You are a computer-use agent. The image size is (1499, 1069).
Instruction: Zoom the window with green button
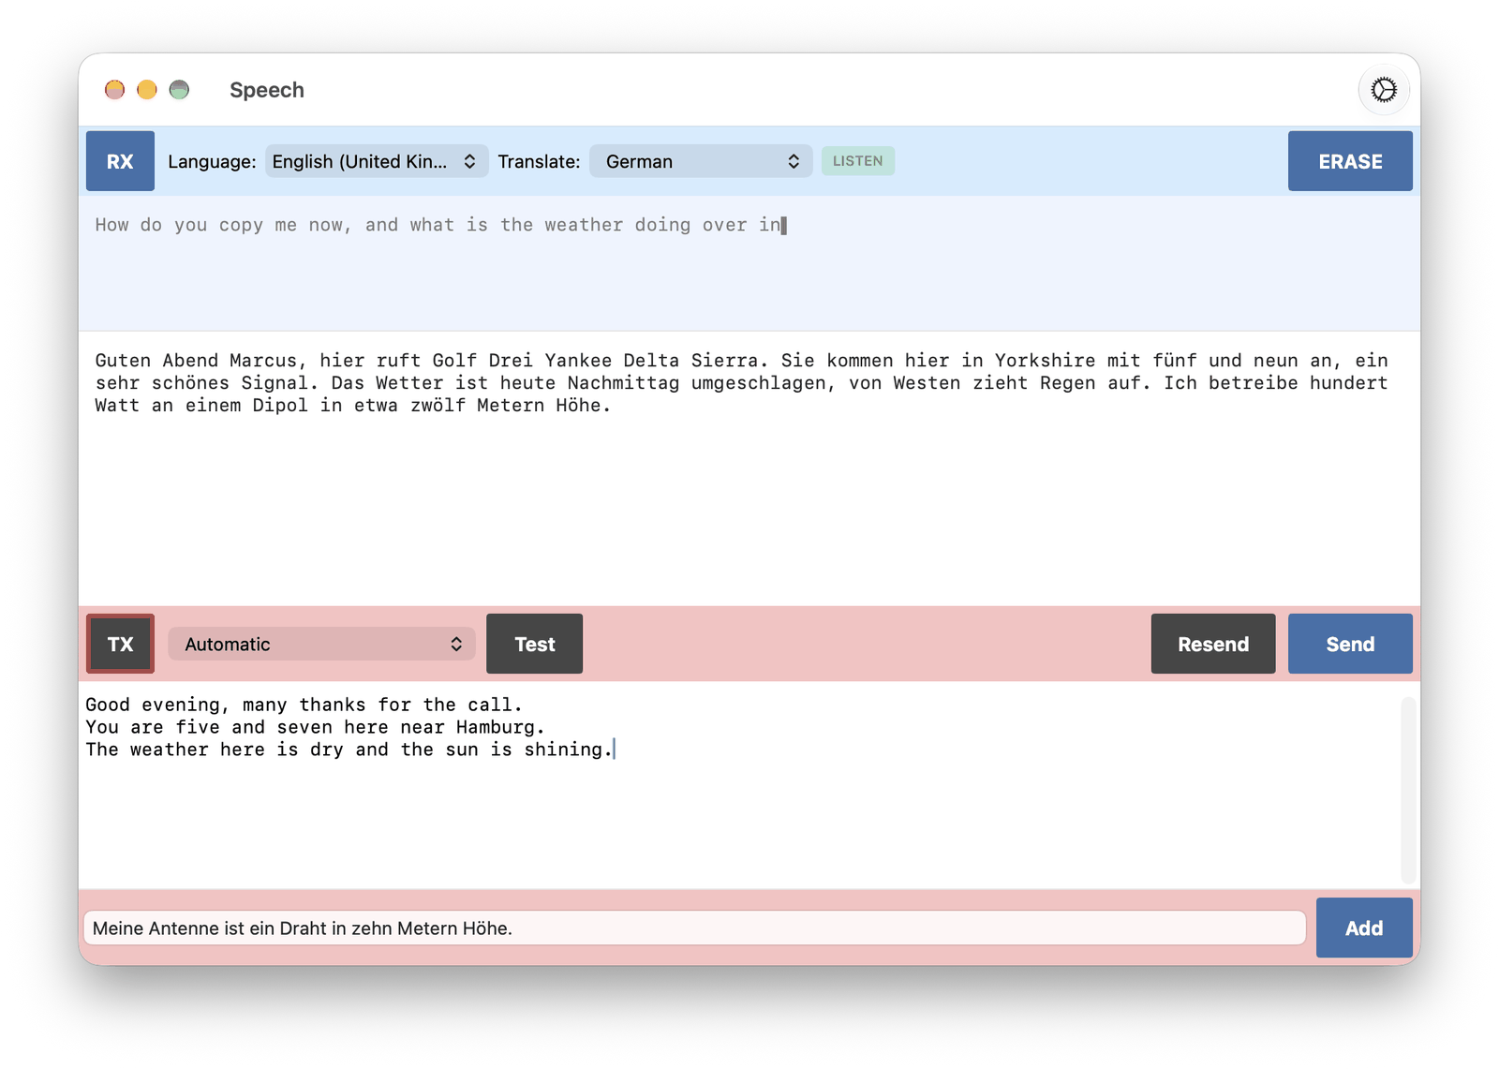(x=179, y=89)
